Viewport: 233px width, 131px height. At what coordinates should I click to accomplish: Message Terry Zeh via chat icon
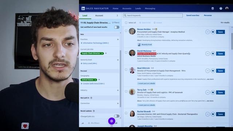pyautogui.click(x=213, y=92)
